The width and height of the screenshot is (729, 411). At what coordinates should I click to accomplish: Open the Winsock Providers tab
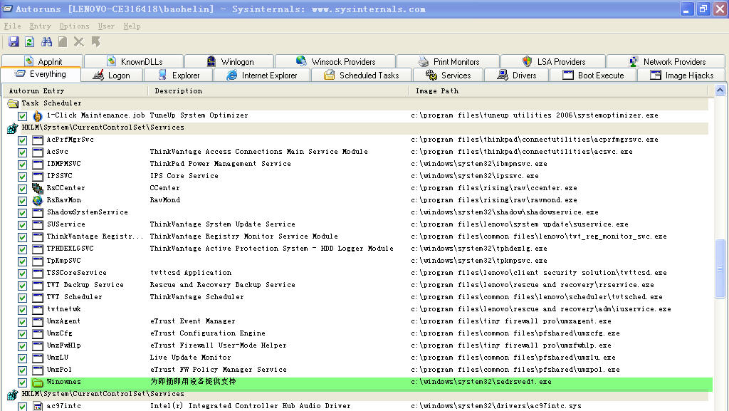335,61
